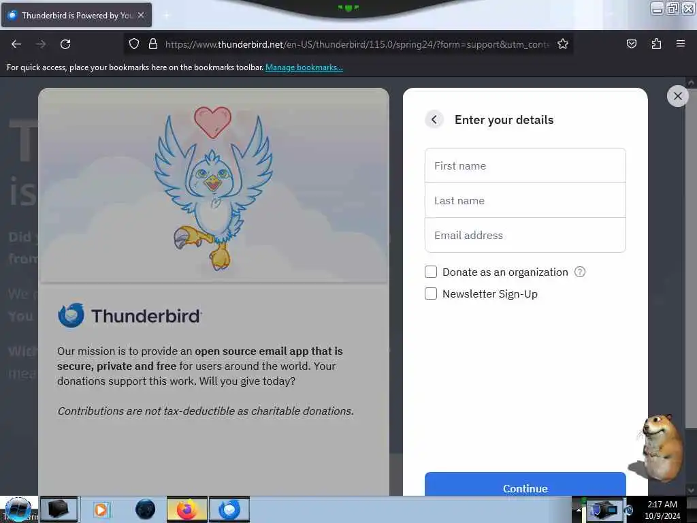Show hidden system tray icons arrow

click(x=579, y=509)
